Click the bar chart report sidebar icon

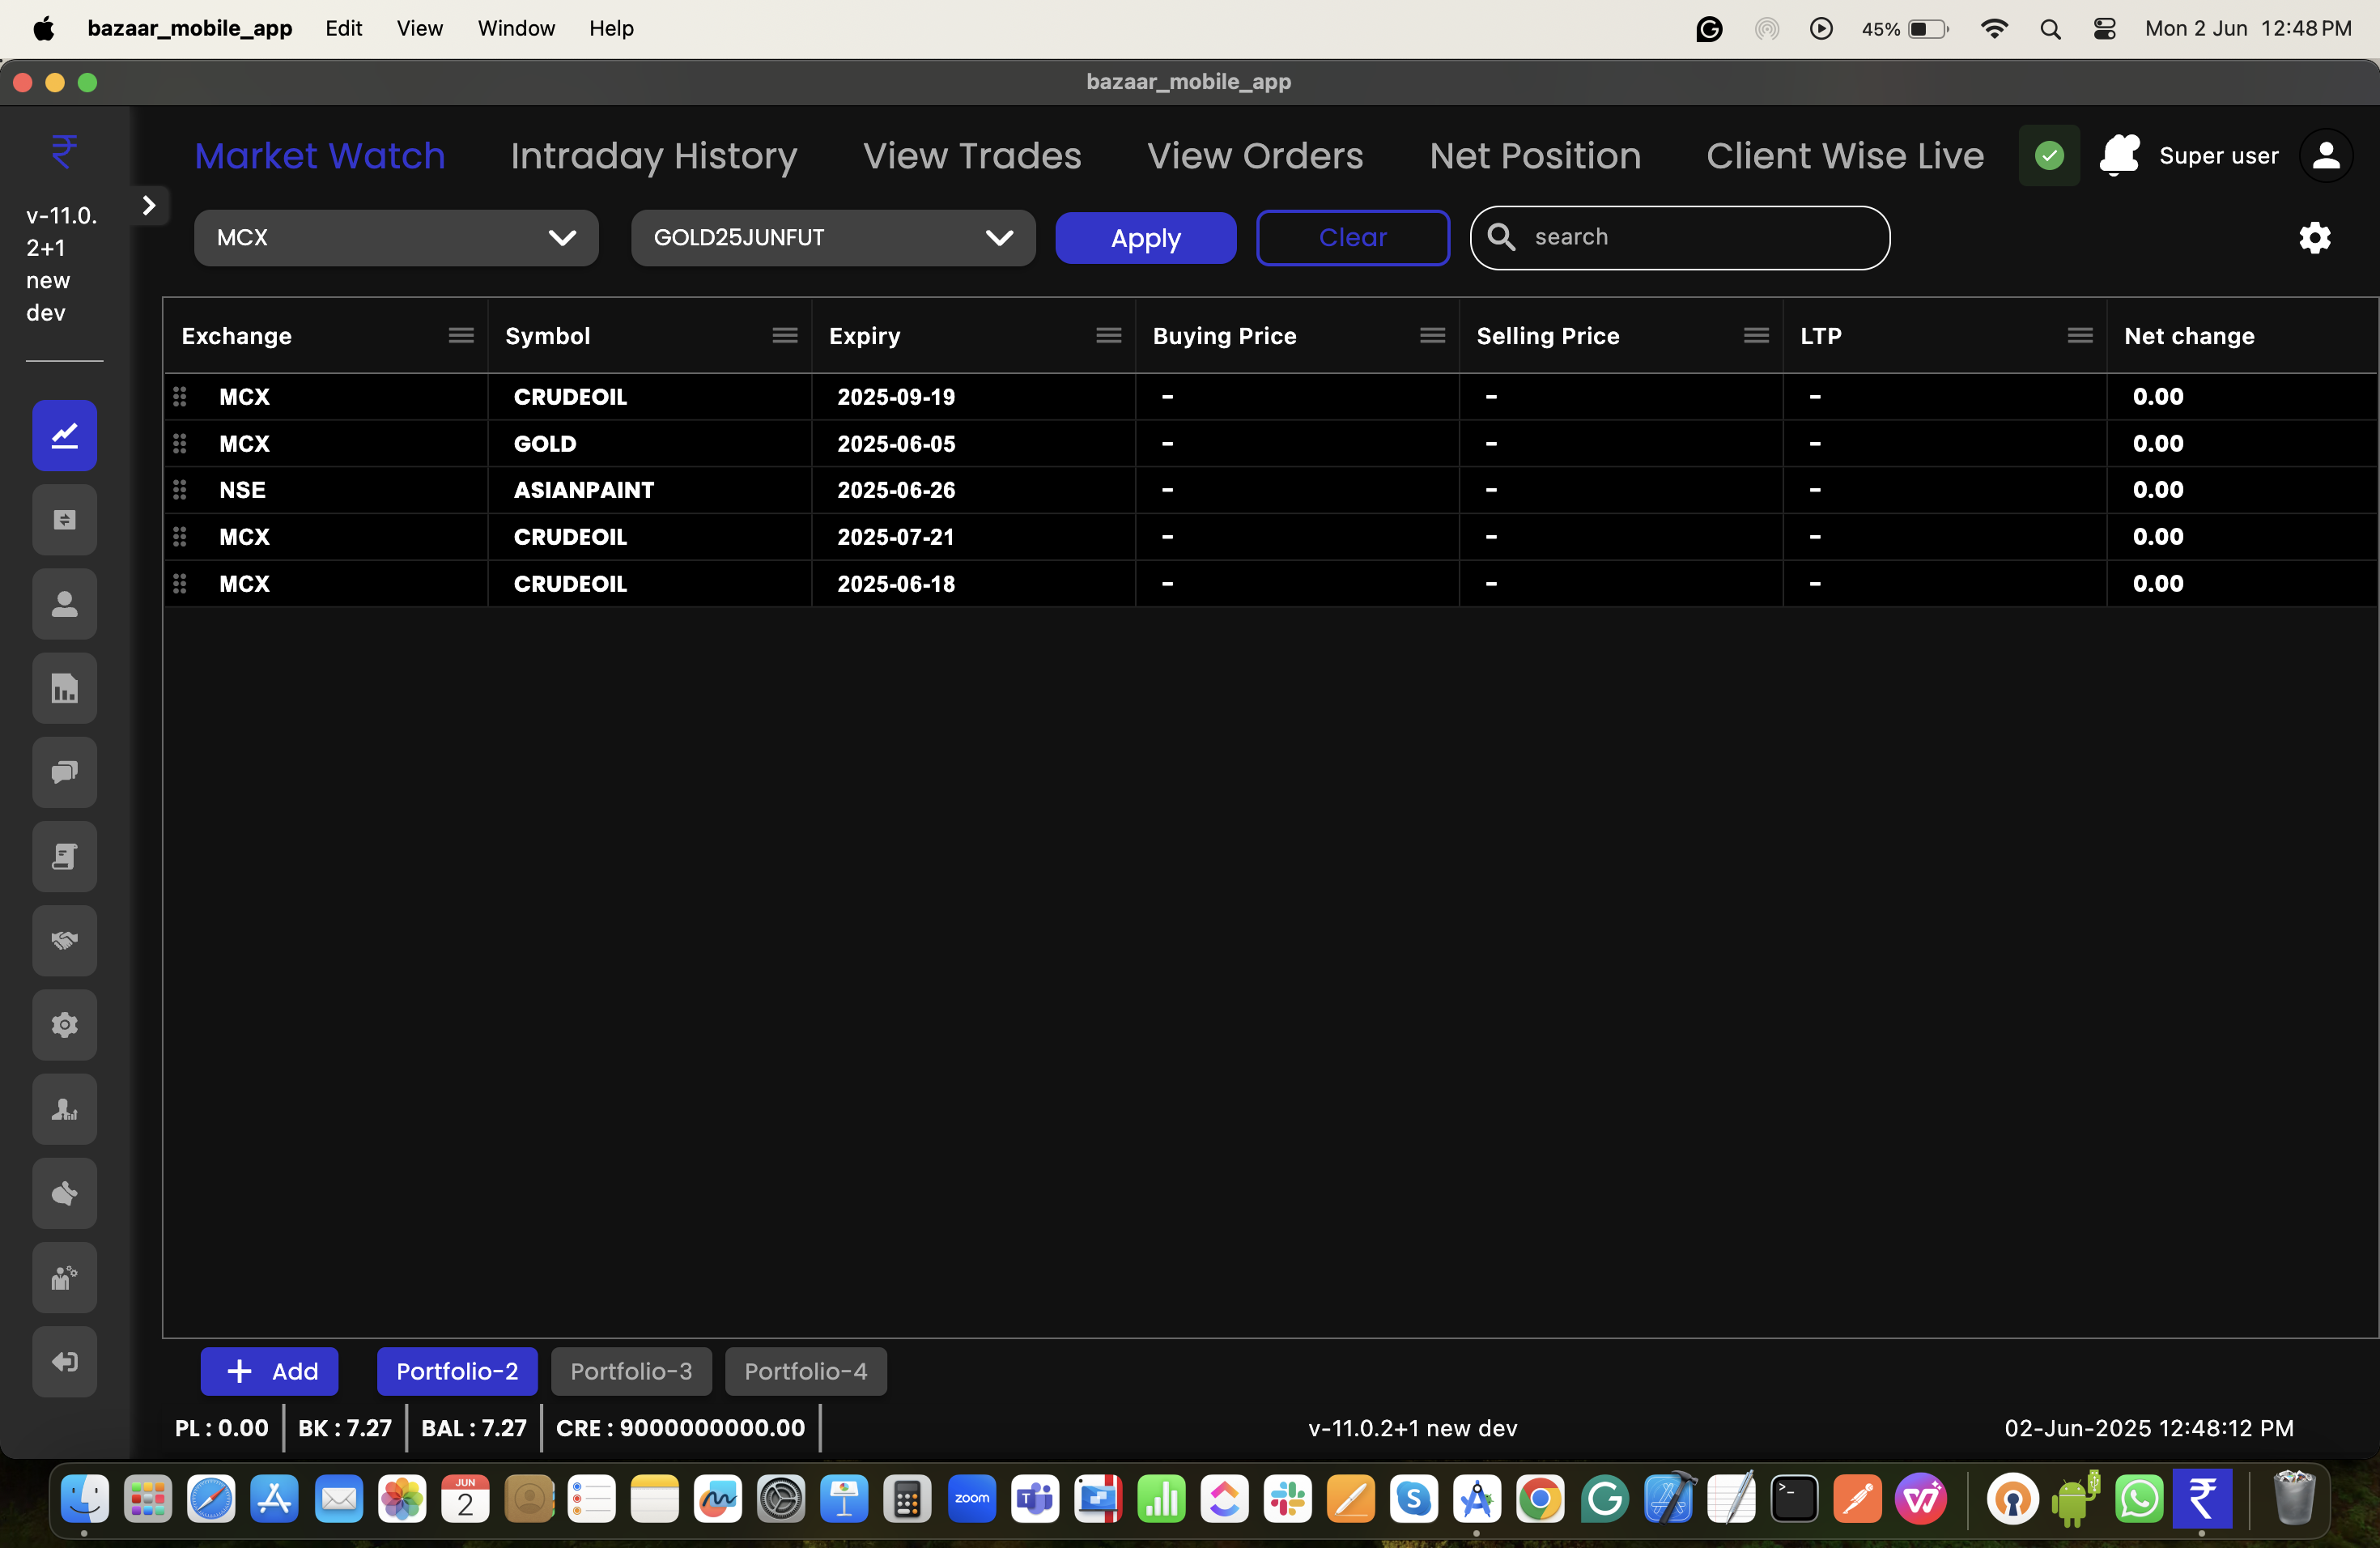pyautogui.click(x=64, y=688)
